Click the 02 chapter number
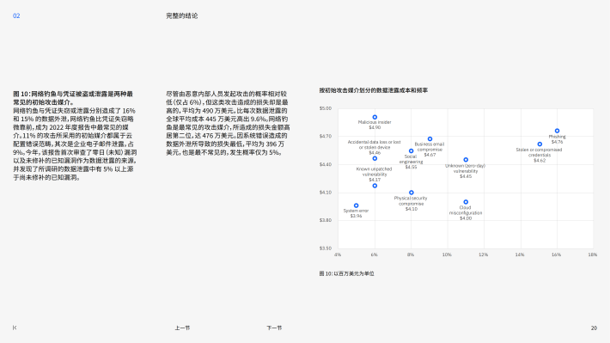 [x=16, y=16]
